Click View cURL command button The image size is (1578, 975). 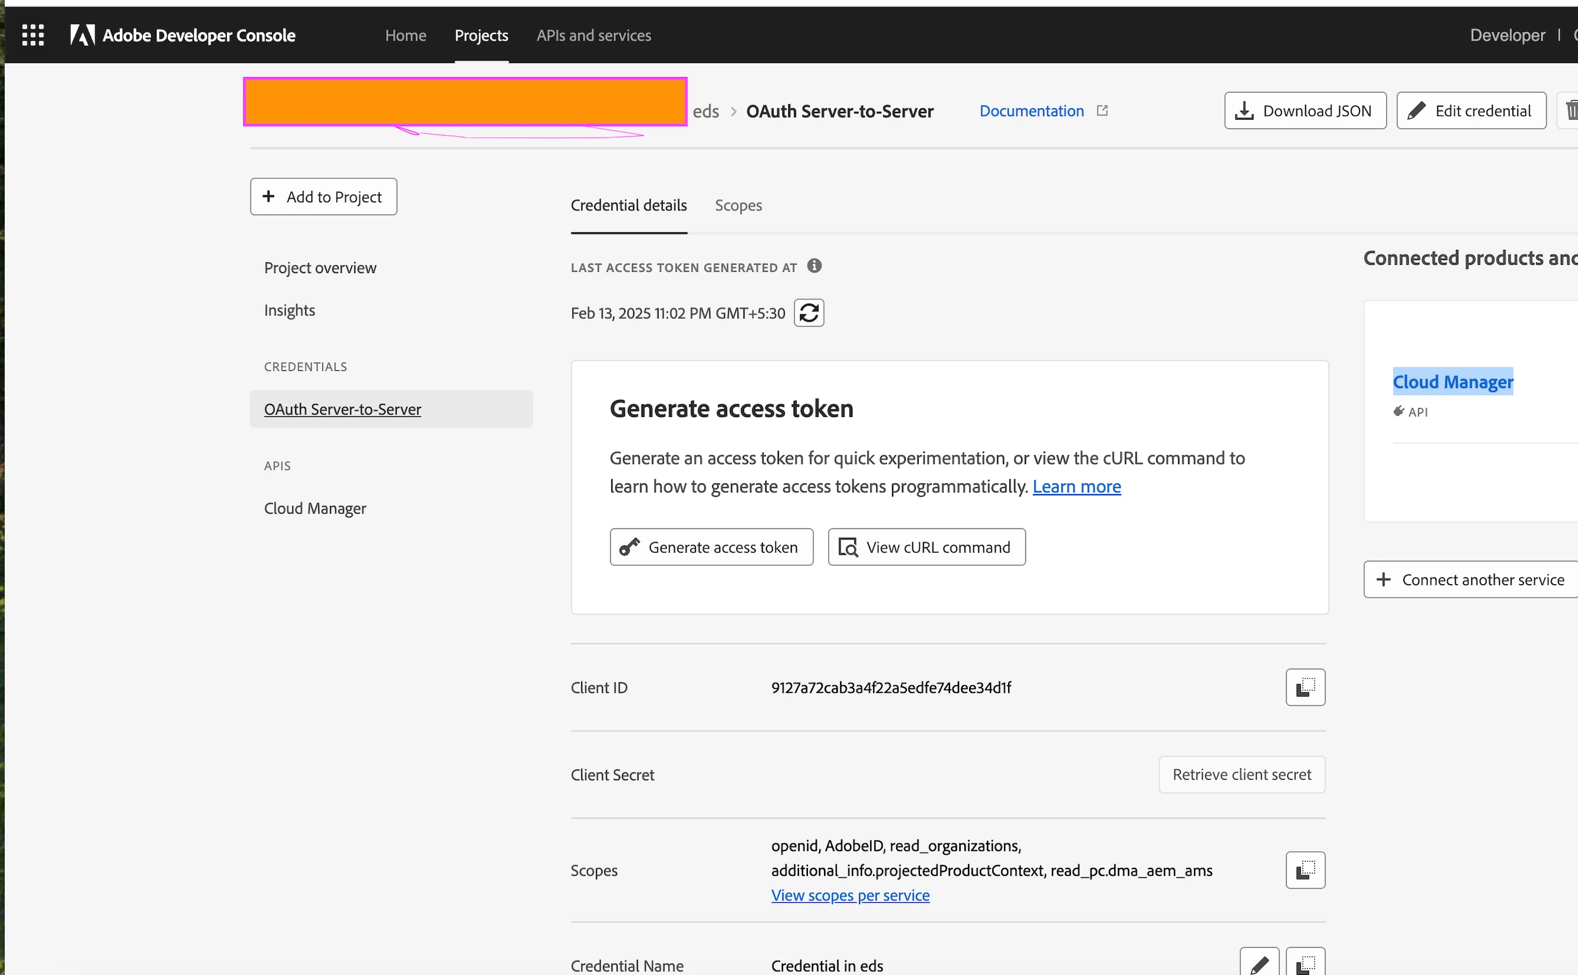pyautogui.click(x=926, y=547)
